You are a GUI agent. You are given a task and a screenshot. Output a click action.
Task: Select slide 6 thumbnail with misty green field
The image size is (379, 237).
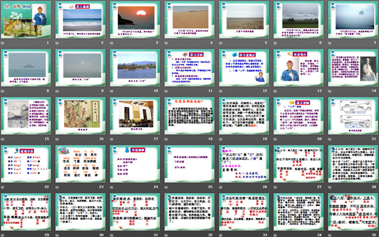299,19
